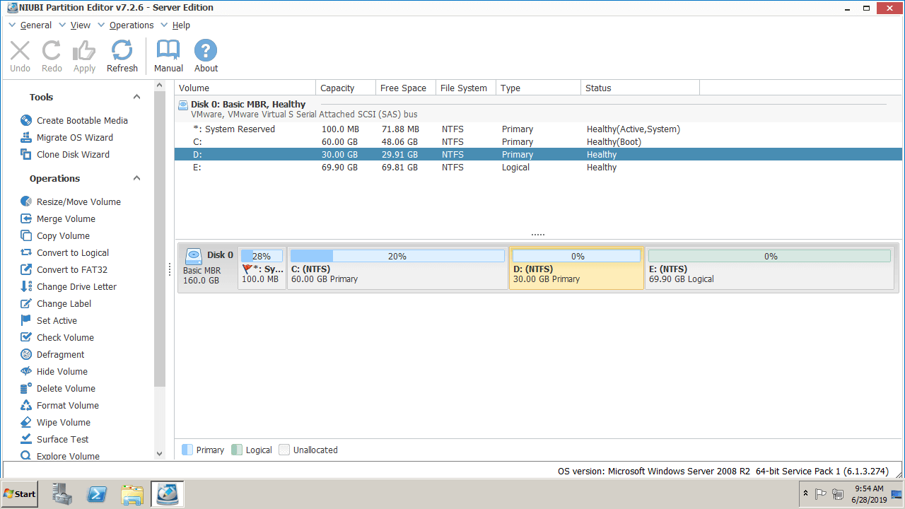The width and height of the screenshot is (905, 509).
Task: Open the Clone Disk Wizard
Action: click(73, 155)
